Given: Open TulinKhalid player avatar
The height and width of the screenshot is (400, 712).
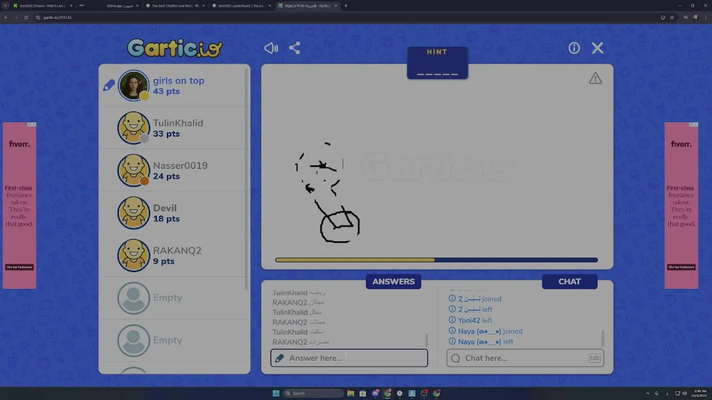Looking at the screenshot, I should (x=133, y=128).
